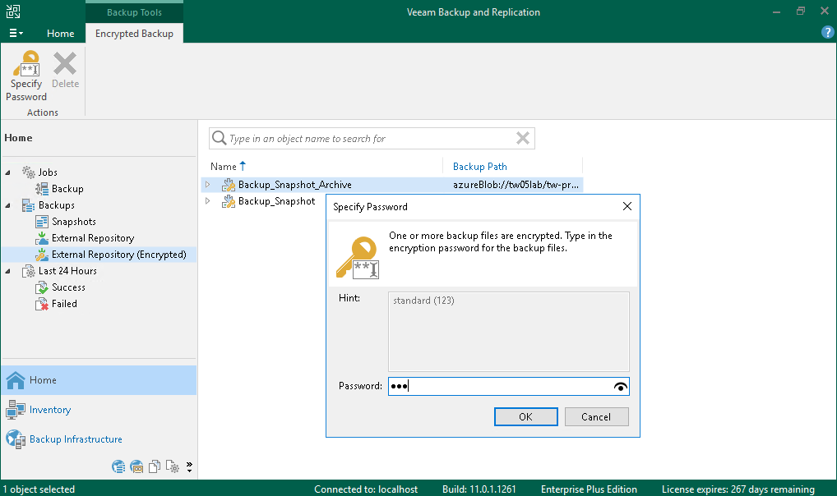Click the Backup Infrastructure navigation icon
This screenshot has width=837, height=496.
point(16,439)
